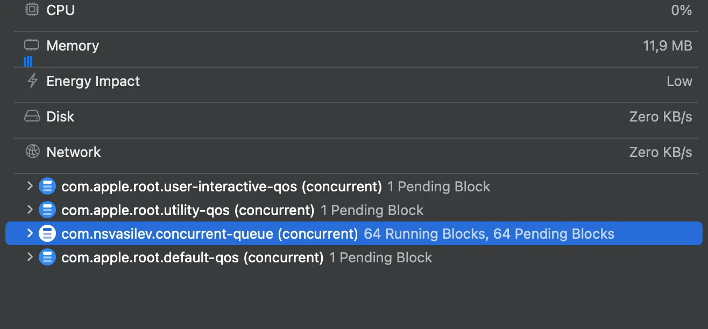
Task: Expand the com.apple.root.user-interactive-qos queue
Action: click(x=30, y=186)
